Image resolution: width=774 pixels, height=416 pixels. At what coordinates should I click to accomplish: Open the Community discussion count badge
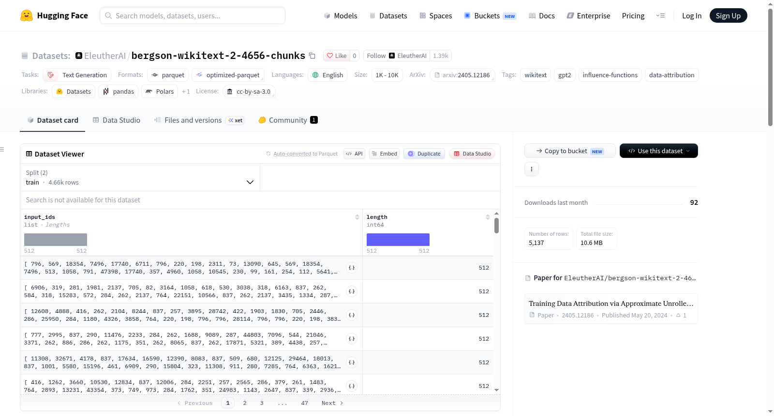tap(314, 120)
